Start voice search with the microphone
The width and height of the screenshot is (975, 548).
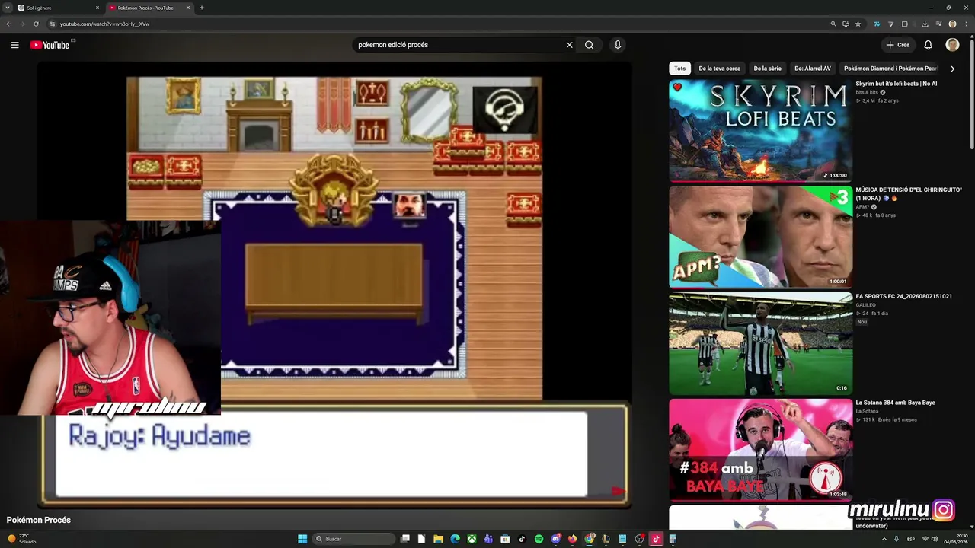click(618, 45)
